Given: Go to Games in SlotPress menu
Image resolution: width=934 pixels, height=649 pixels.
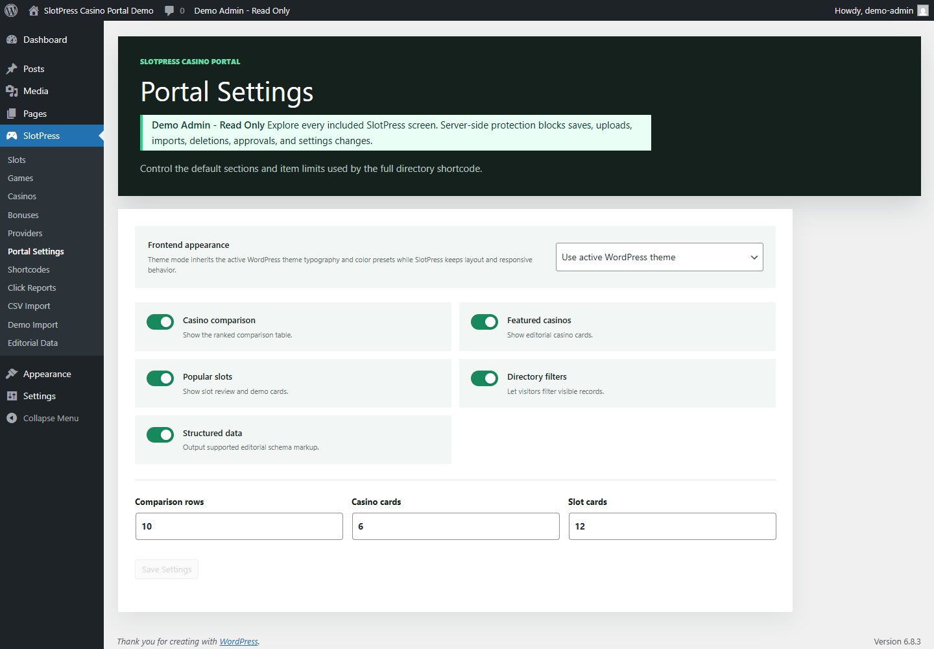Looking at the screenshot, I should [x=21, y=178].
